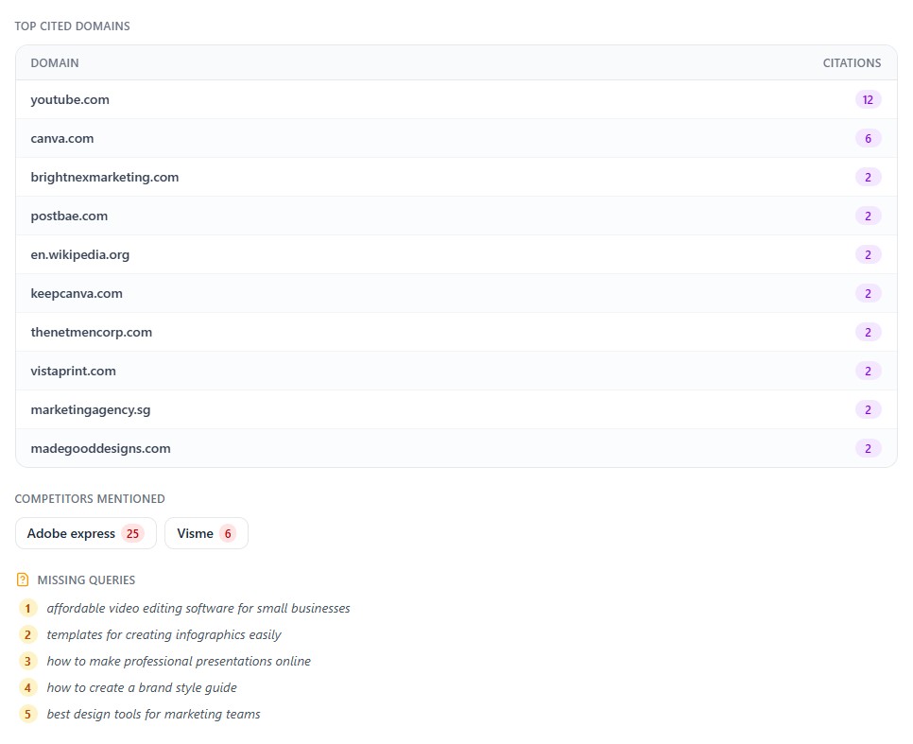Select the Visme competitor chip

click(206, 533)
